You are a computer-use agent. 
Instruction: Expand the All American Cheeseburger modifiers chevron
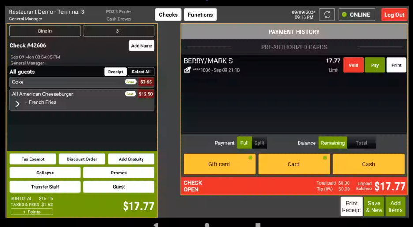[17, 104]
